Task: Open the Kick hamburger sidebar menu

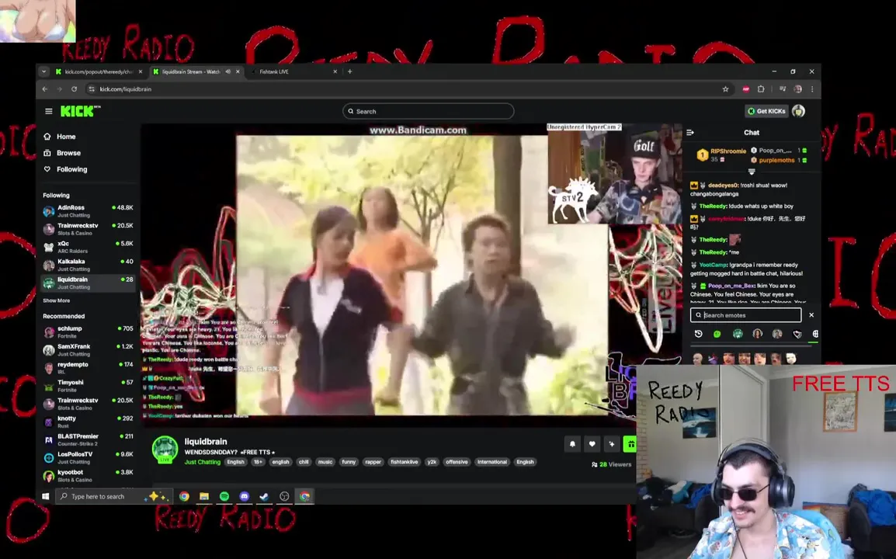Action: [x=49, y=112]
